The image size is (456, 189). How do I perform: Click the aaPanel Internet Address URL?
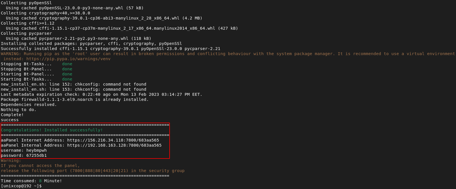(x=113, y=140)
